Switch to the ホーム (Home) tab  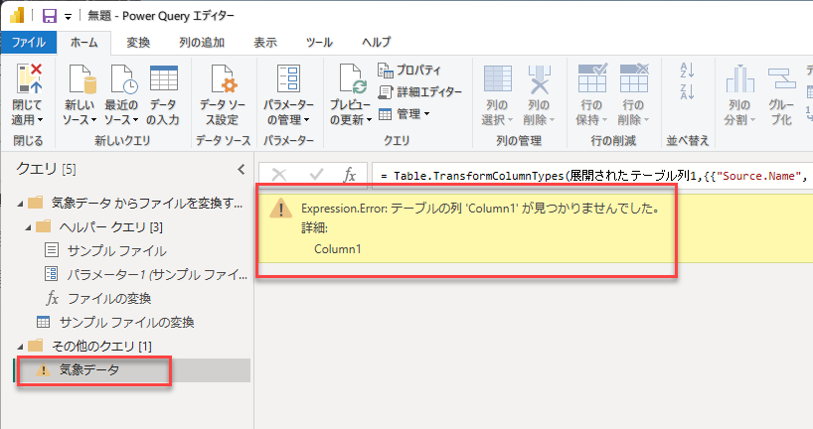pos(84,43)
